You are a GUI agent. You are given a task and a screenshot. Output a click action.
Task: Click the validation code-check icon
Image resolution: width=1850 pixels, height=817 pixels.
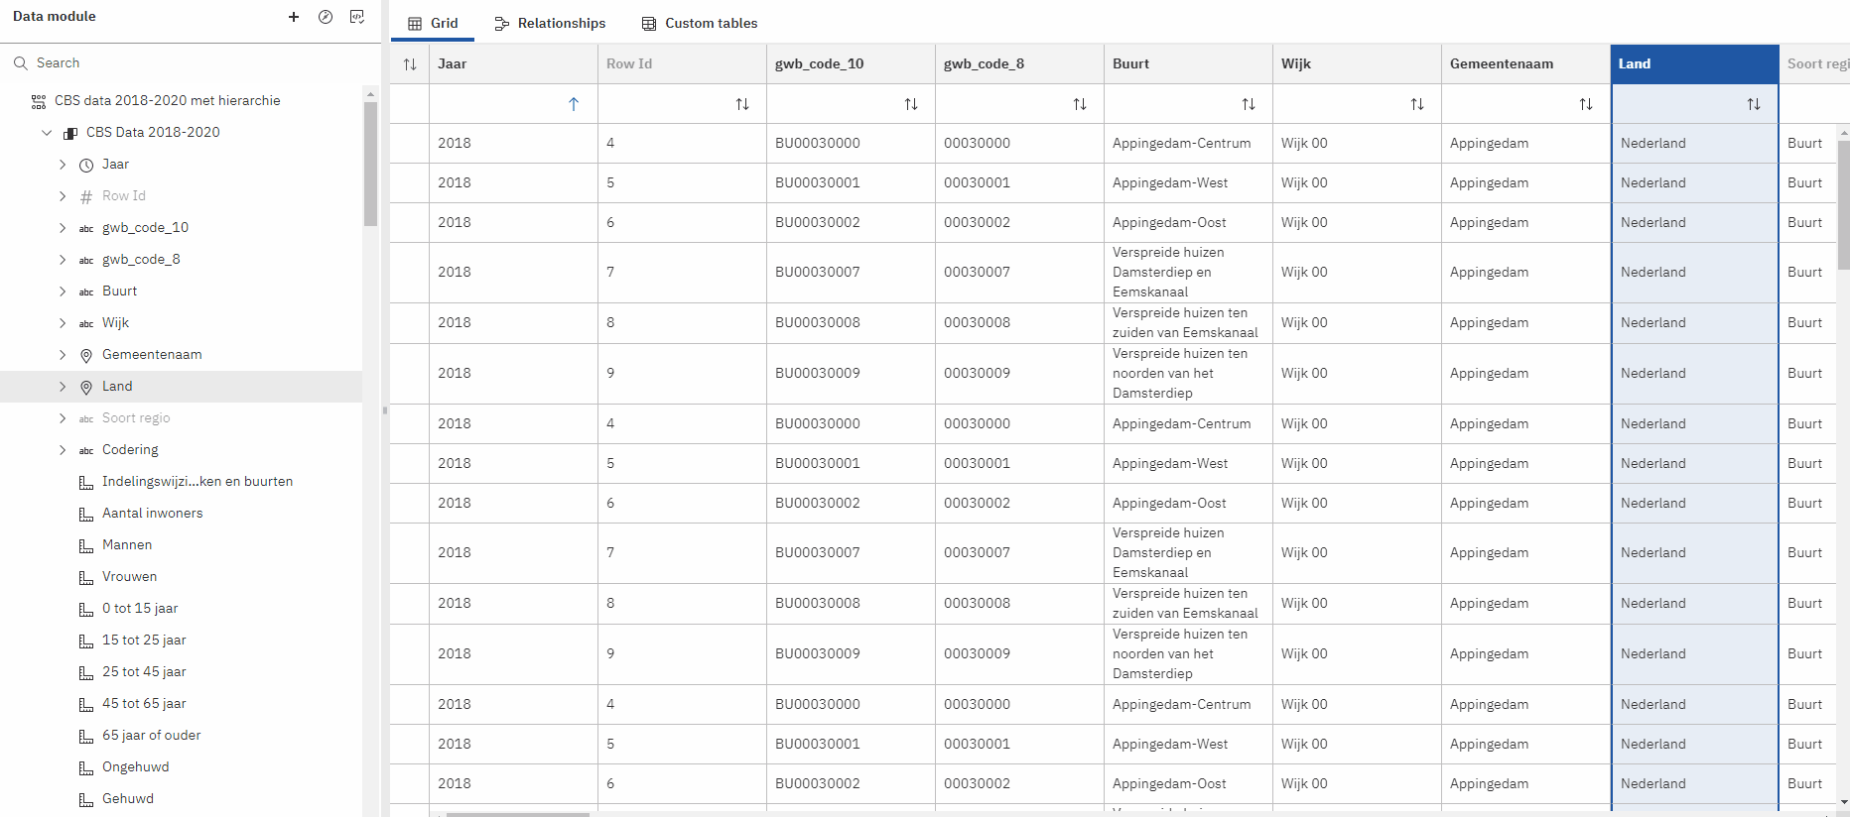tap(357, 17)
